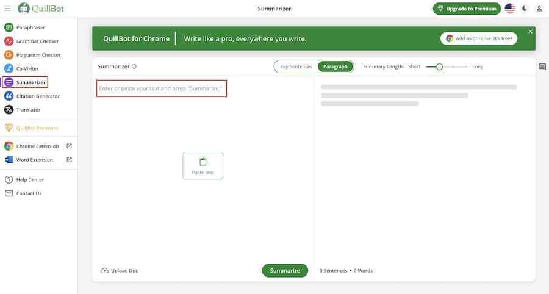Open the Plagiarism Checker icon

pos(9,55)
